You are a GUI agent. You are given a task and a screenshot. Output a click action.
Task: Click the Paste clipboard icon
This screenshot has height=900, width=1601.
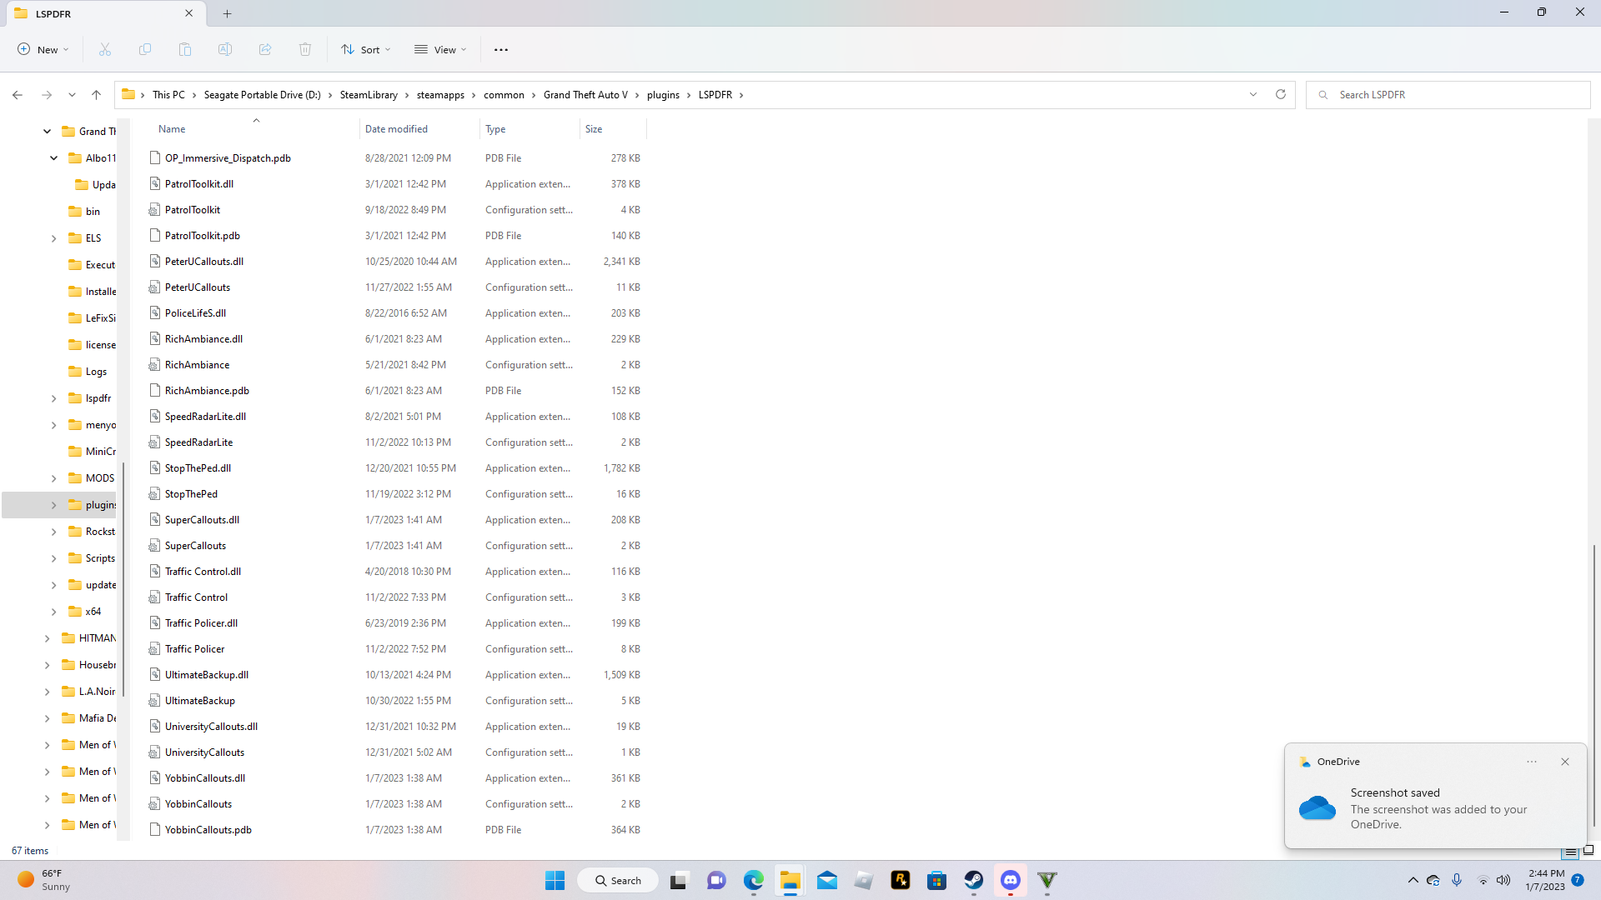[185, 50]
